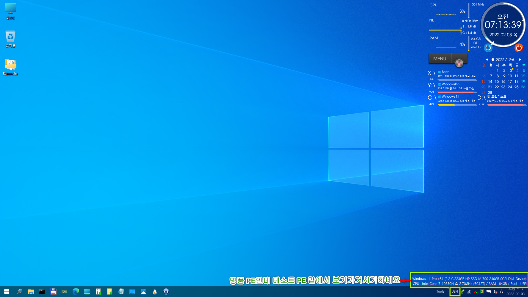Click the water drop icon in taskbar
This screenshot has height=297, width=528.
155,291
